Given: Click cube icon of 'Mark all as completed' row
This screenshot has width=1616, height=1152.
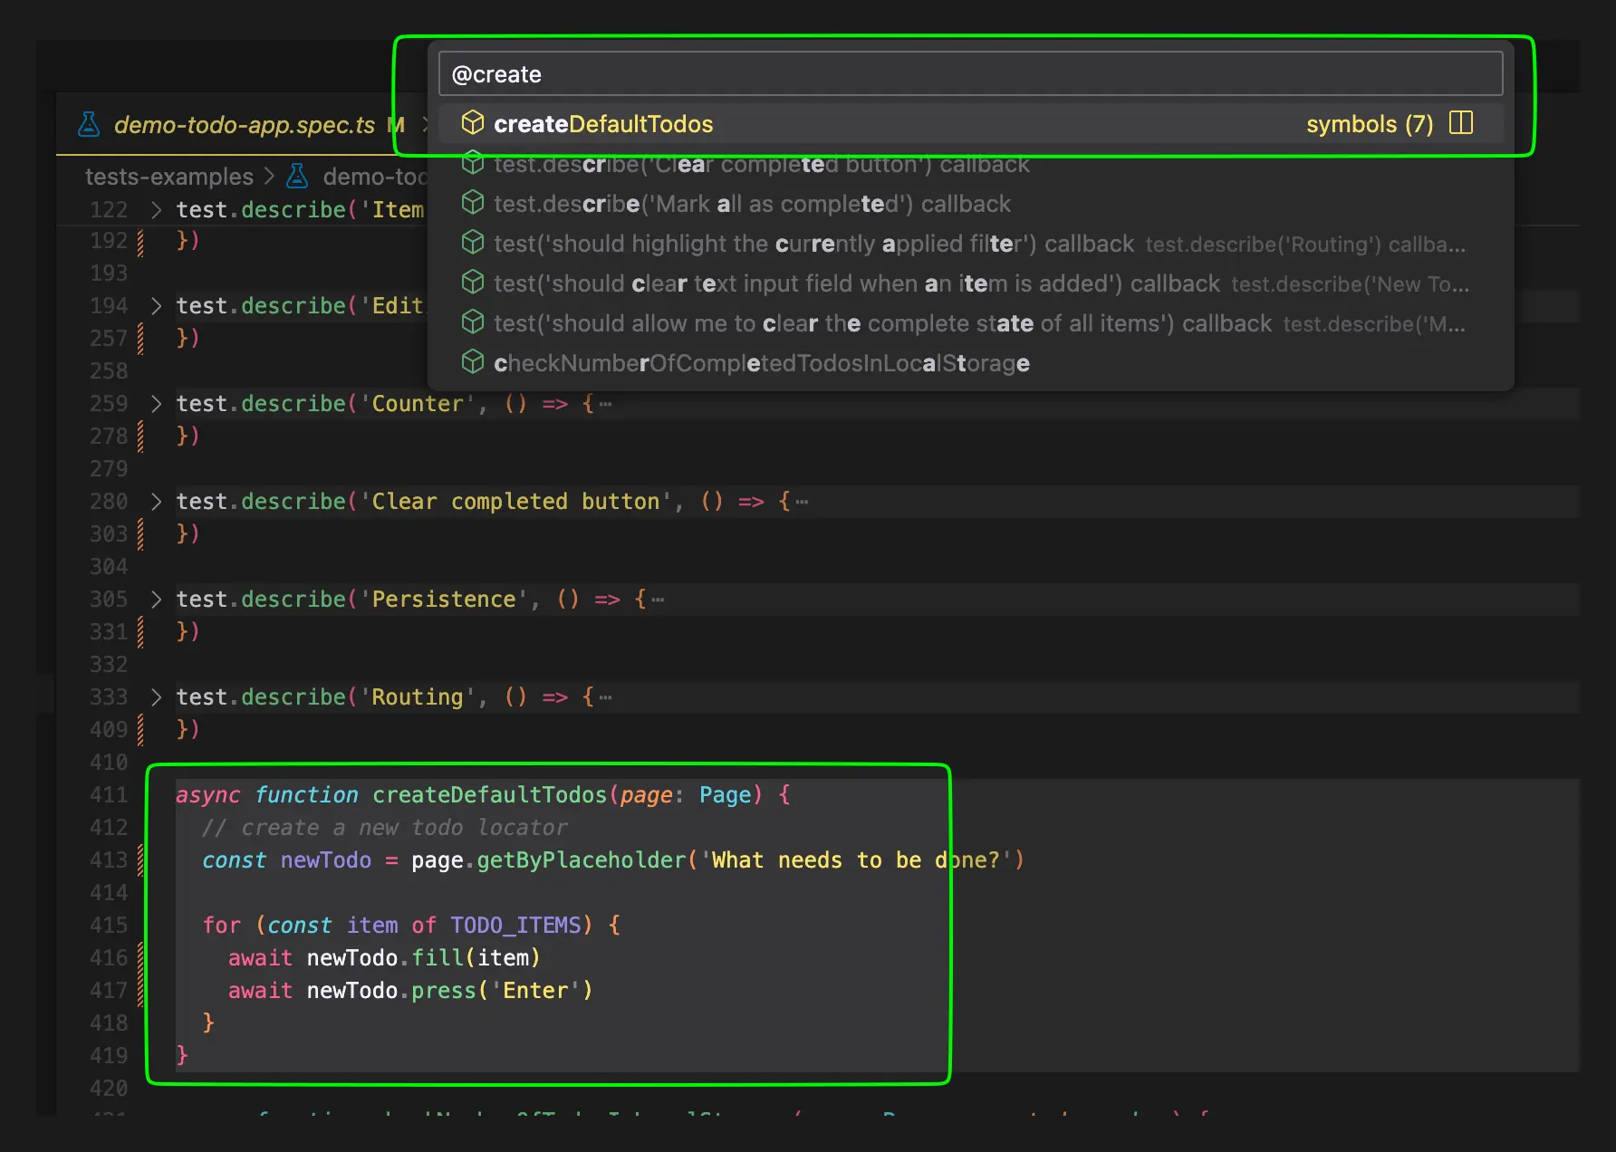Looking at the screenshot, I should point(473,203).
